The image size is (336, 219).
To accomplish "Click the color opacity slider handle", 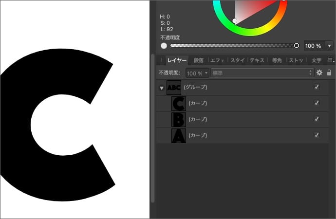I will point(297,46).
